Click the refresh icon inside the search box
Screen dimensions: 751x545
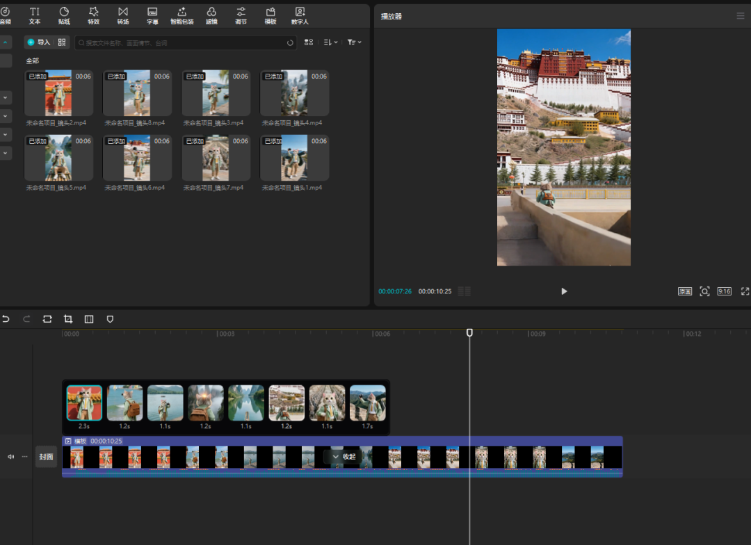coord(290,42)
